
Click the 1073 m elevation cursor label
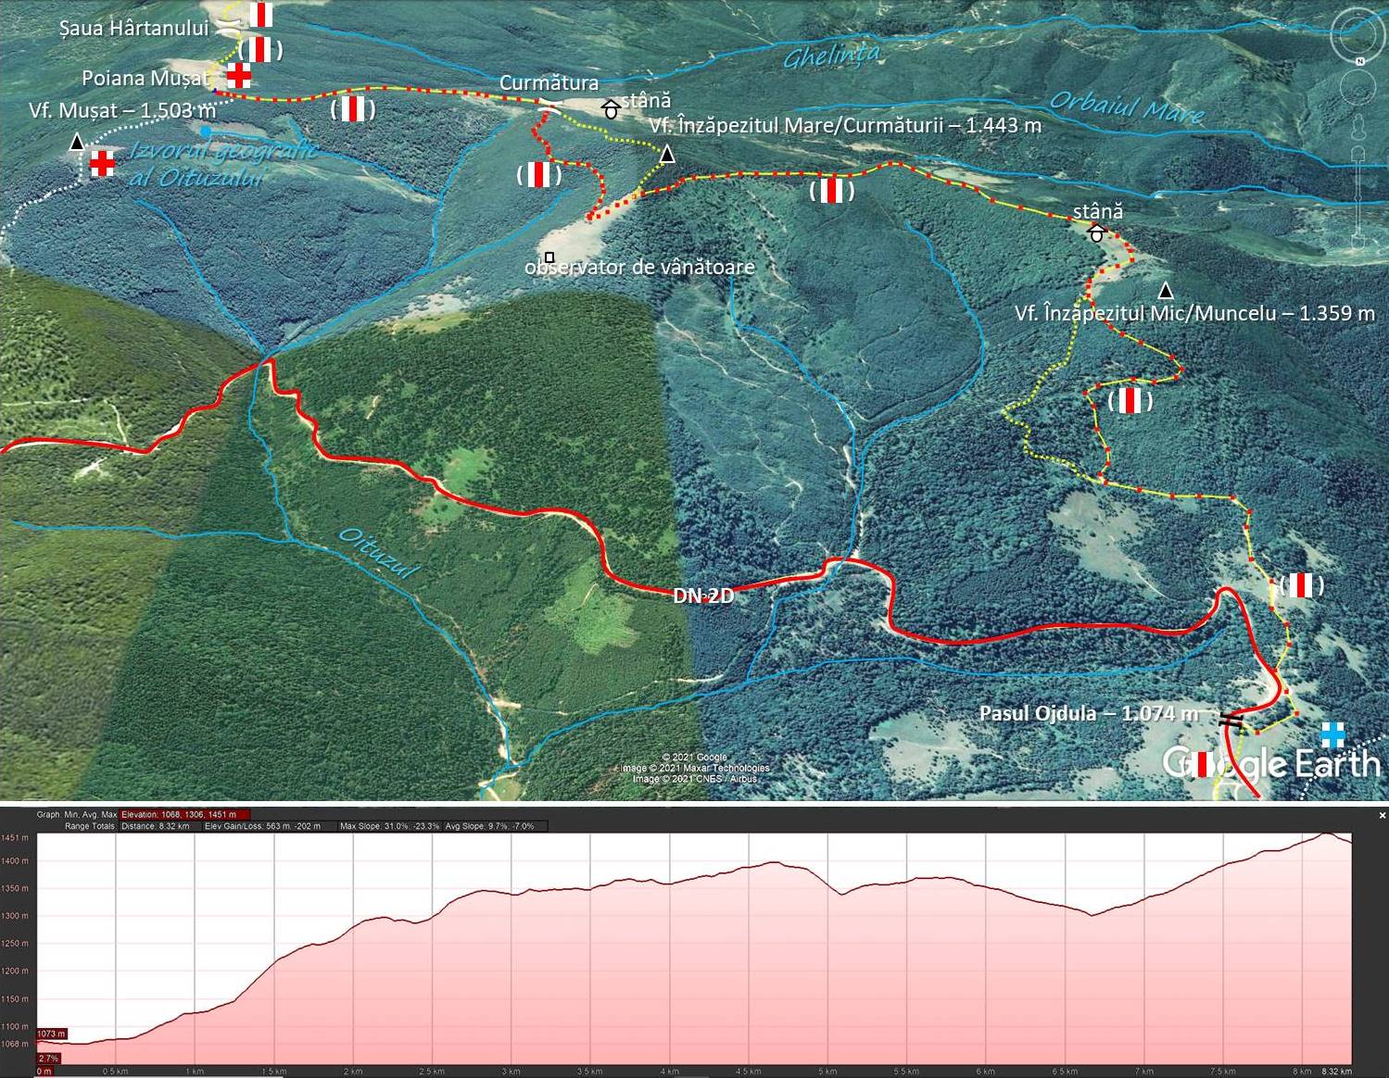[52, 1034]
